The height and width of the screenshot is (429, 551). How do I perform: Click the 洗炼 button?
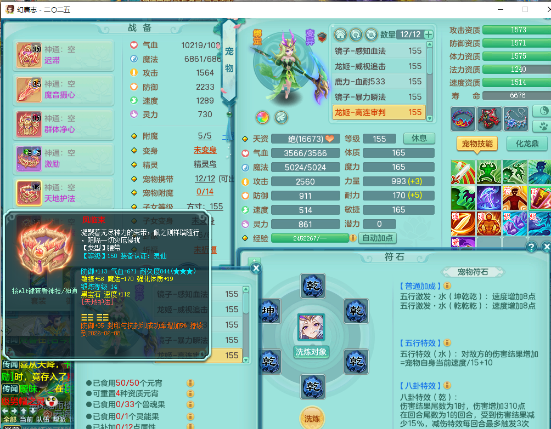(x=312, y=418)
